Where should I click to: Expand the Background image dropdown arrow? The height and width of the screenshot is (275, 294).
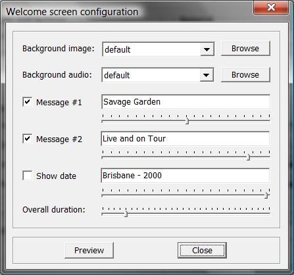click(x=207, y=49)
